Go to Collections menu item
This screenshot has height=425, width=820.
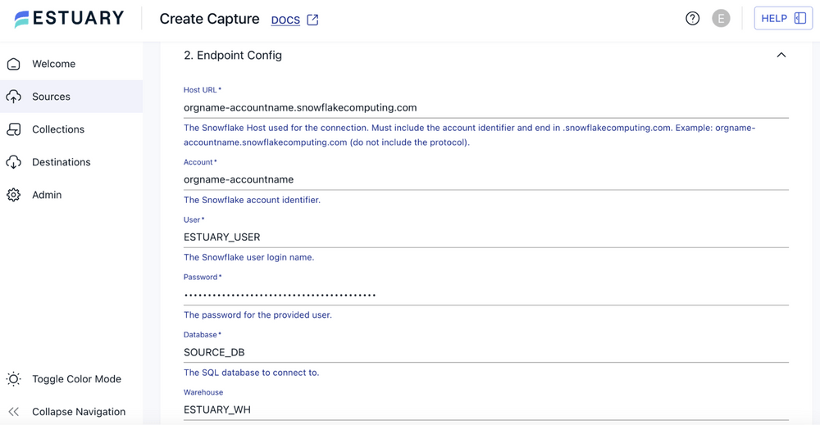(x=58, y=129)
